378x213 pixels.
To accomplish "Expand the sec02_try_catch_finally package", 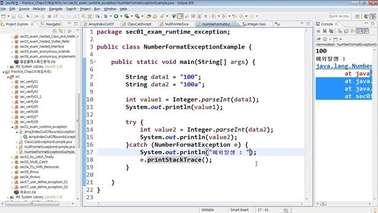I will (x=12, y=157).
